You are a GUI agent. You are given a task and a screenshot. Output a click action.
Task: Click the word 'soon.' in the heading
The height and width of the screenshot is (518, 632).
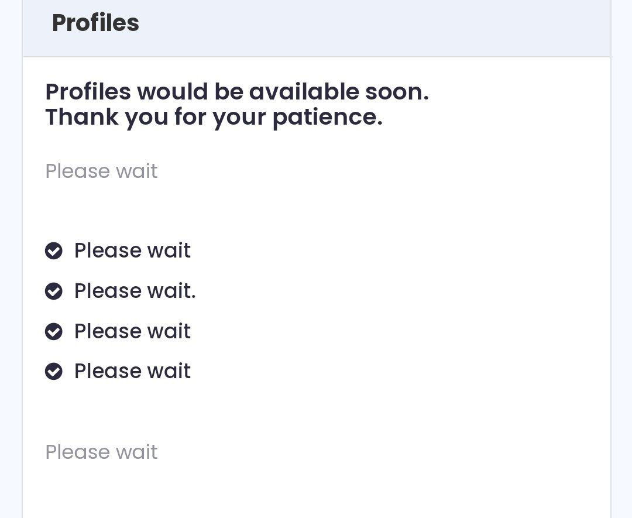tap(397, 91)
